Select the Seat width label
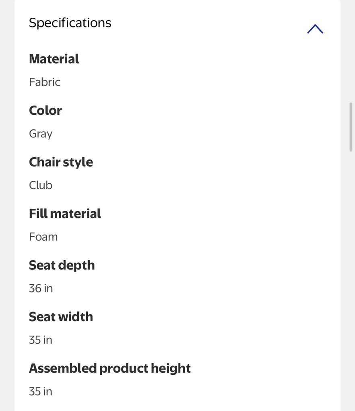Viewport: 355px width, 411px height. pos(61,317)
